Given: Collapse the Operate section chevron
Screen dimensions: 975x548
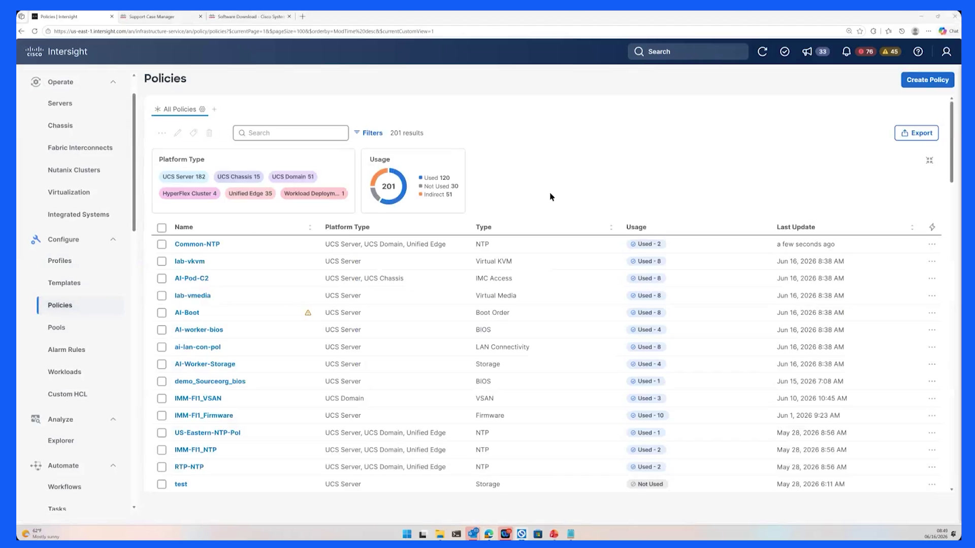Looking at the screenshot, I should [113, 82].
